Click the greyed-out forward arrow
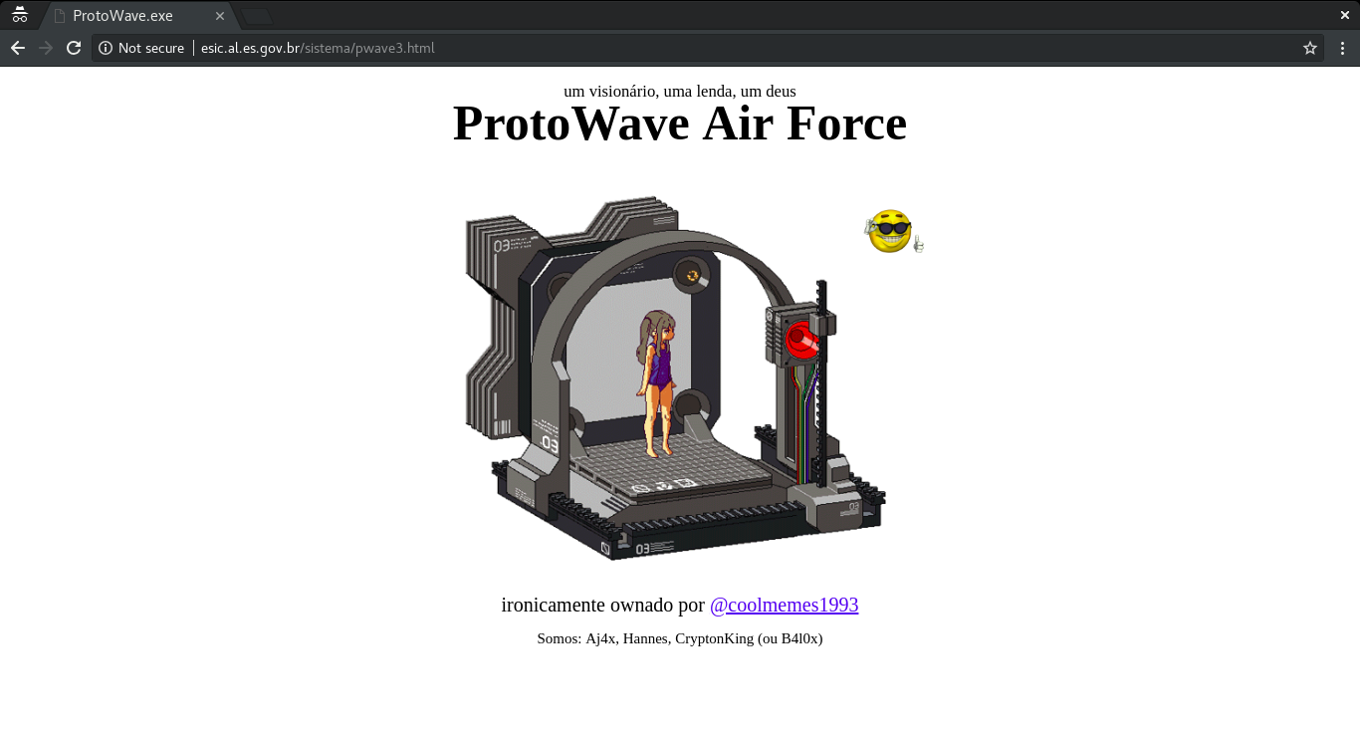 tap(46, 48)
